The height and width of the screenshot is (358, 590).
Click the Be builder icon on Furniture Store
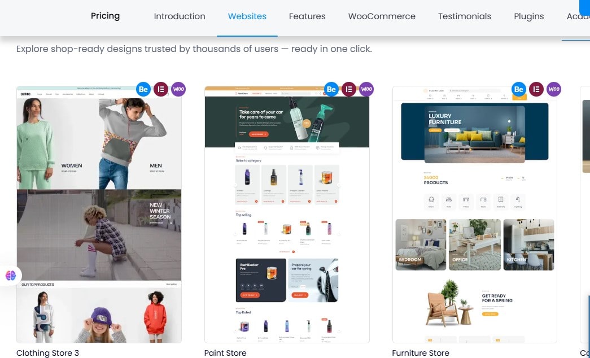tap(519, 89)
